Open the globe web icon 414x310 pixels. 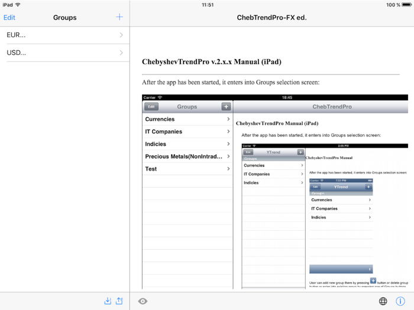(x=383, y=301)
